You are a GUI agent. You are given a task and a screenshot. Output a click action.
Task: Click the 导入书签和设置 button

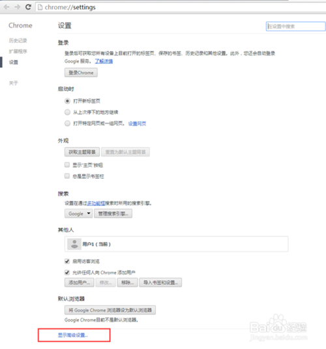[x=160, y=282]
